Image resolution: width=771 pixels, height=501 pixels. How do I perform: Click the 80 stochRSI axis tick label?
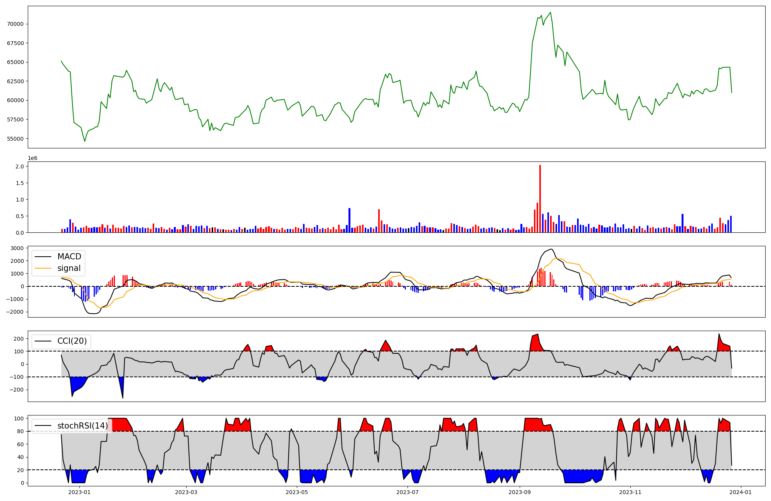click(20, 432)
